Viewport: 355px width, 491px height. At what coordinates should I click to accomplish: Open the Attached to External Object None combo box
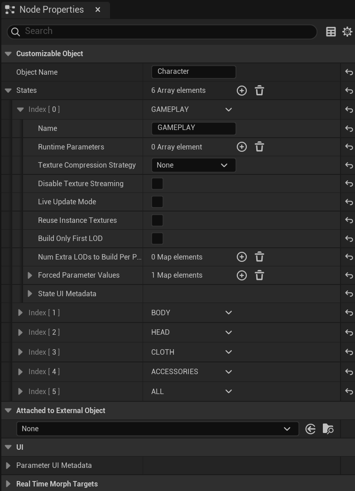[x=158, y=428]
